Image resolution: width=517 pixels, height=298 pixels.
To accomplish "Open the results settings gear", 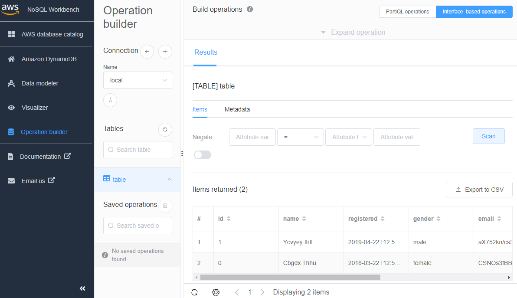I will (x=216, y=292).
